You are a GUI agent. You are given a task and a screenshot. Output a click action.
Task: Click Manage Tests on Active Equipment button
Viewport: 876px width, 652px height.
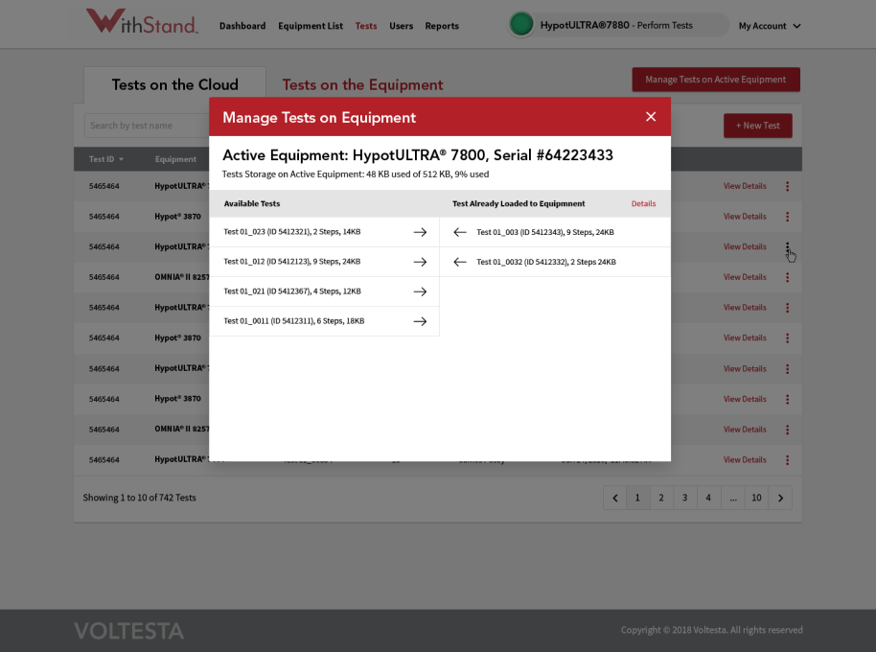[x=716, y=80]
